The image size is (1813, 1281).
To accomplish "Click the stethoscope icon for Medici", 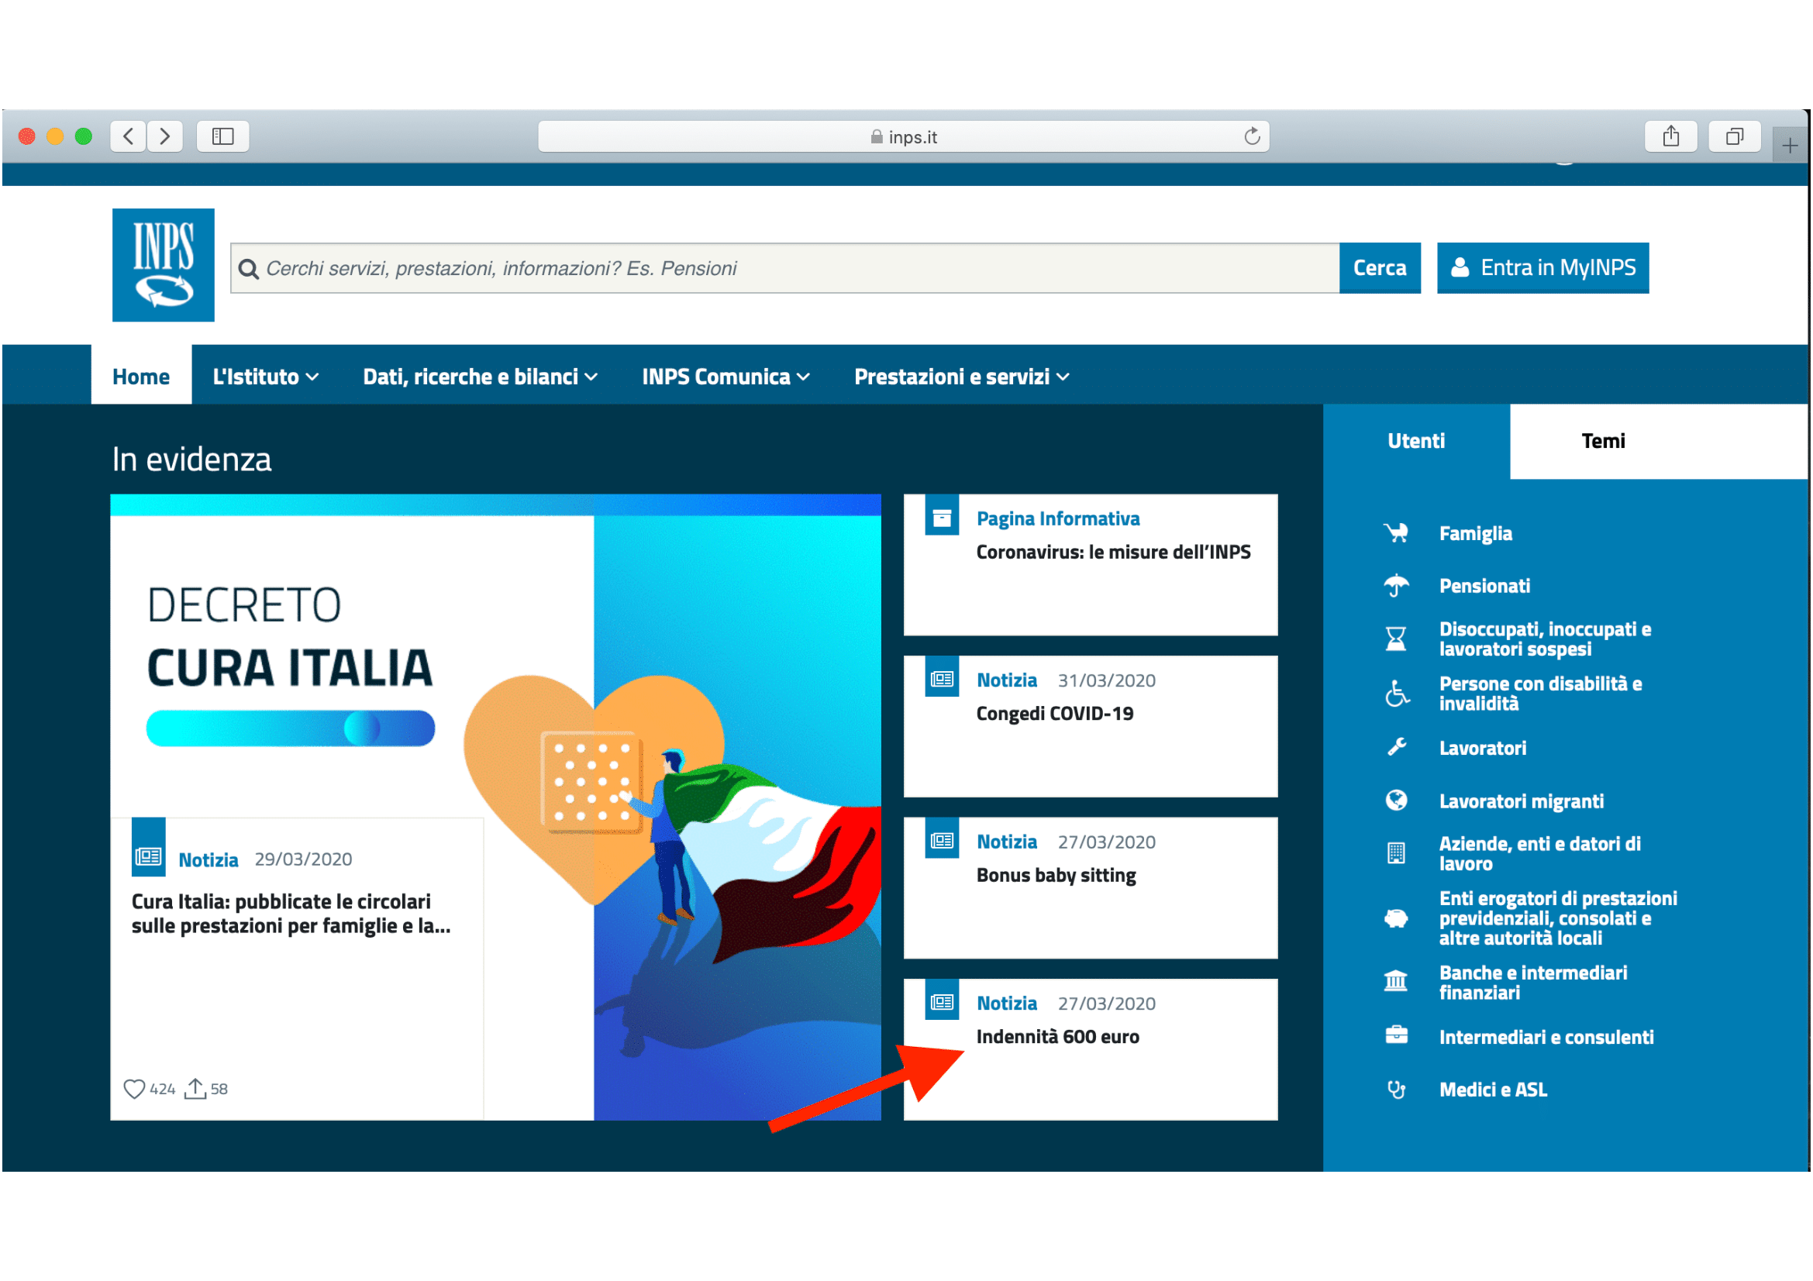I will [x=1396, y=1090].
